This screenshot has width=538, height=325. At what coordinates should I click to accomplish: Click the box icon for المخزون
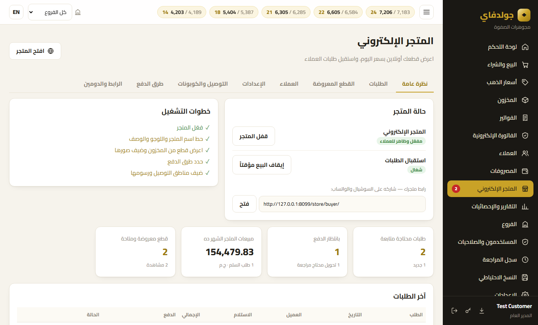(525, 100)
